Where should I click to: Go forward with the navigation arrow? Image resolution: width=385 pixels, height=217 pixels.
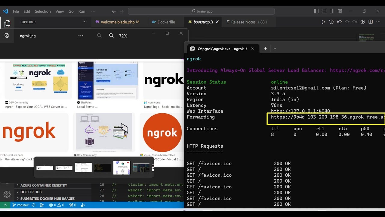[x=122, y=11]
